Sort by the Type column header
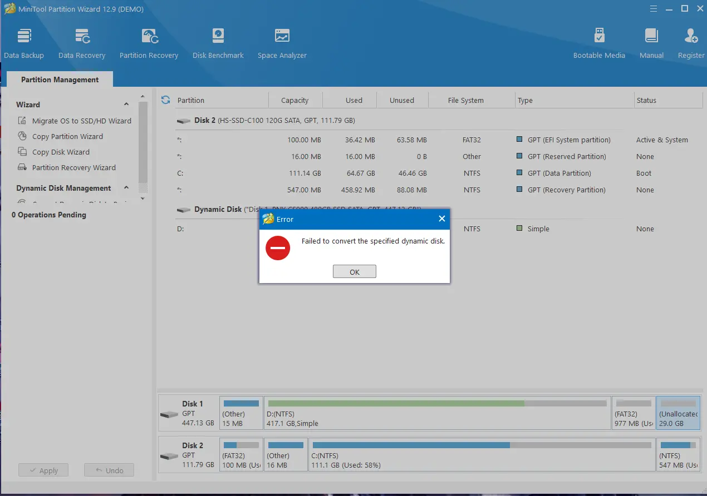Image resolution: width=707 pixels, height=496 pixels. (x=575, y=100)
